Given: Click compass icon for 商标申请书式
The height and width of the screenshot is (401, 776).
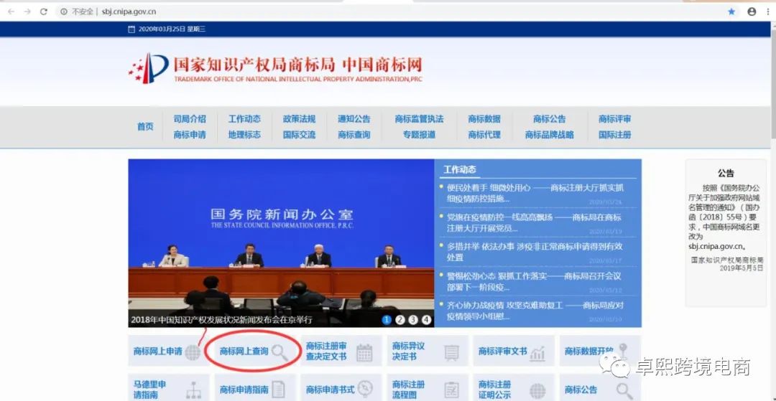Looking at the screenshot, I should pyautogui.click(x=365, y=390).
